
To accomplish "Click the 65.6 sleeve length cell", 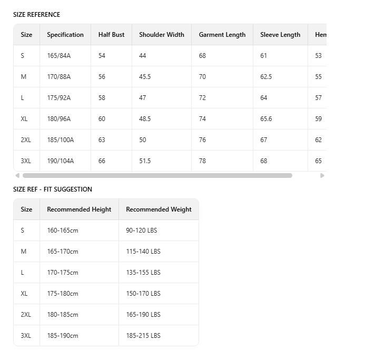I will point(266,119).
